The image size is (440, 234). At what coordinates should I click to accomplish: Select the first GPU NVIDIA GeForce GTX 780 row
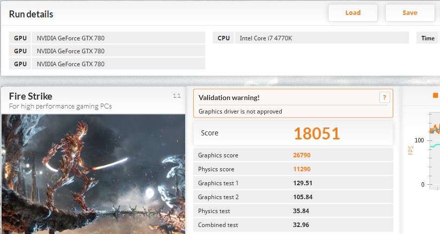[x=107, y=38]
